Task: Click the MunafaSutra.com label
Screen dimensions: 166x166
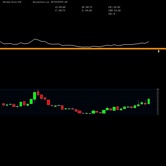Action: point(41,2)
